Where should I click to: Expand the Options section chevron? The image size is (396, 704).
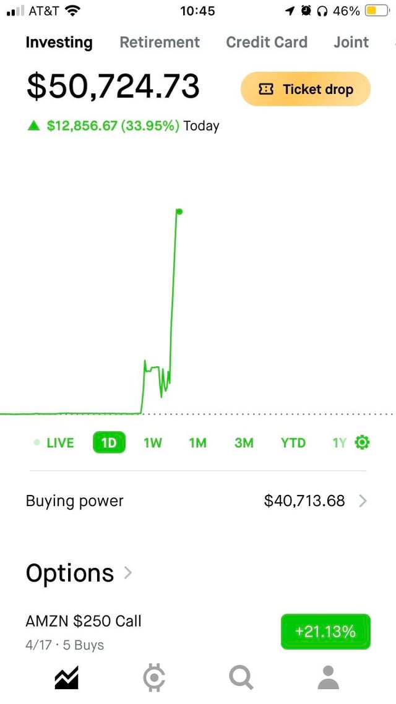[127, 573]
